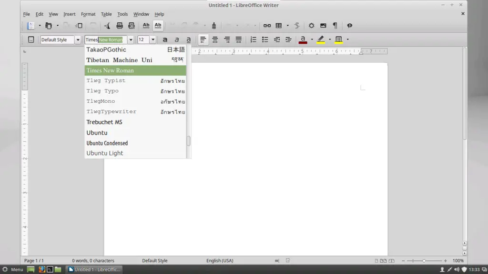
Task: Click the zoom in plus button
Action: pyautogui.click(x=446, y=261)
